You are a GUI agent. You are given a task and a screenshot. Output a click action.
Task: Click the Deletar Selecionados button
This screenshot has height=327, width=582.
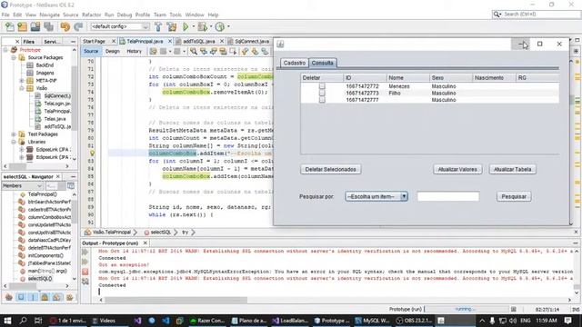[330, 170]
